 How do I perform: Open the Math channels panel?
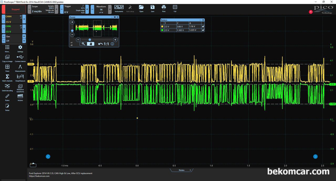coord(7,78)
